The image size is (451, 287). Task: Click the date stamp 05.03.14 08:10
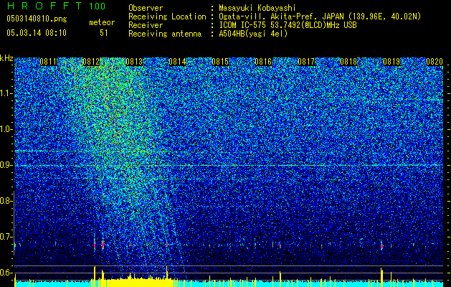click(x=37, y=32)
